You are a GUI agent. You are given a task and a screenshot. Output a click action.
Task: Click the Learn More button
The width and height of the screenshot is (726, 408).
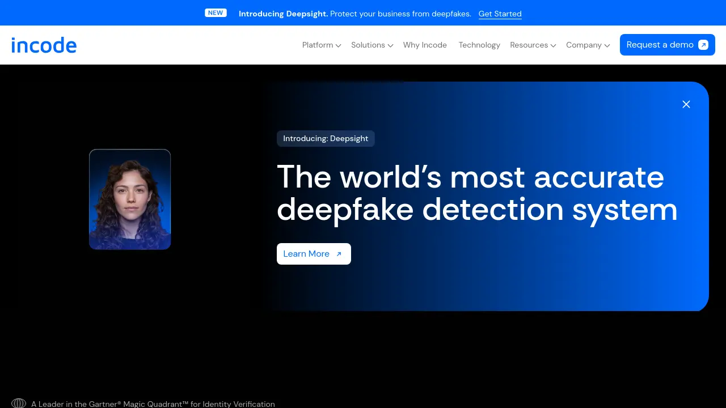pos(314,254)
